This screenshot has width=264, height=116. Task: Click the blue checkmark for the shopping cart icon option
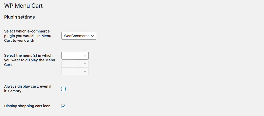[63, 106]
